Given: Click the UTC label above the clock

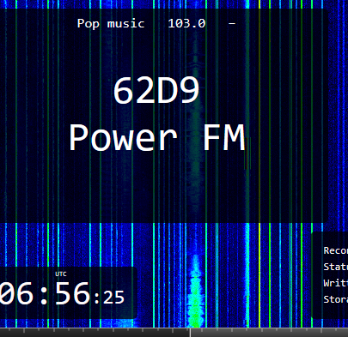Looking at the screenshot, I should click(x=61, y=274).
